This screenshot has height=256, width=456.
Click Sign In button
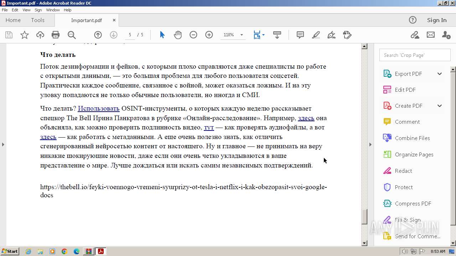pos(437,20)
